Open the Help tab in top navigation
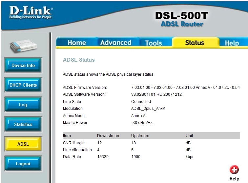Image resolution: width=248 pixels, height=183 pixels. tap(232, 43)
